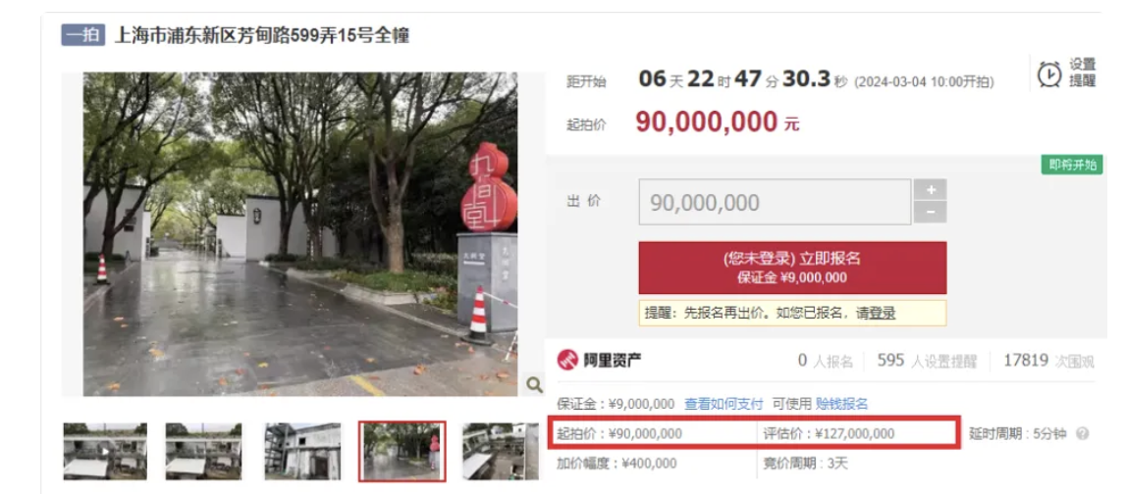Click the bid amount input field
Image resolution: width=1125 pixels, height=494 pixels.
775,202
